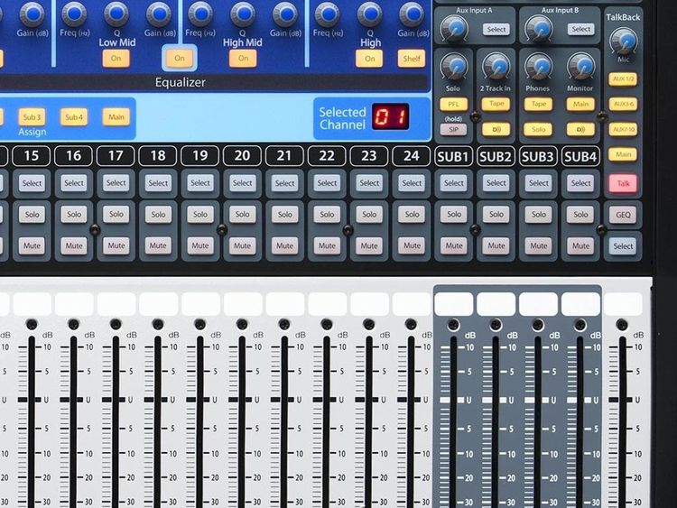Assign the channel to Sub 3
The image size is (677, 508).
32,117
